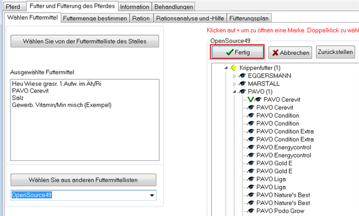Screen dimensions: 359x216
Task: Click Wählen Sie aus anderen Futtermittellisten button
Action: [83, 180]
